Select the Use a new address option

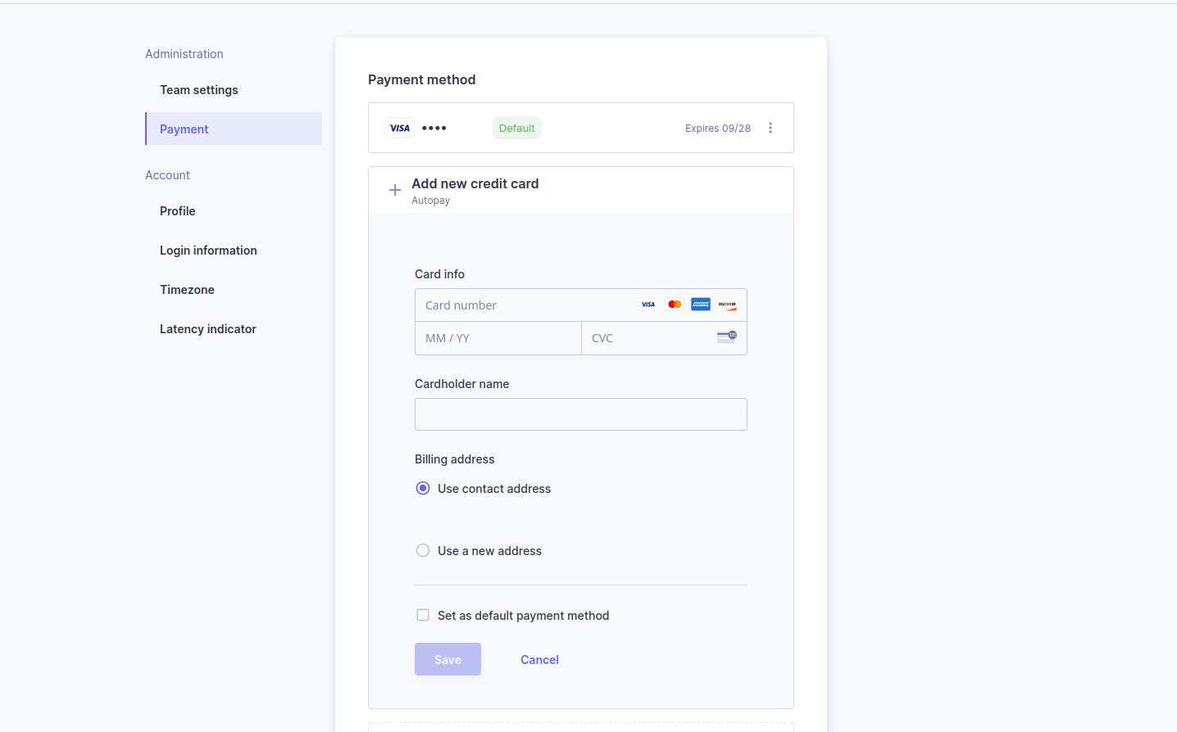[423, 551]
